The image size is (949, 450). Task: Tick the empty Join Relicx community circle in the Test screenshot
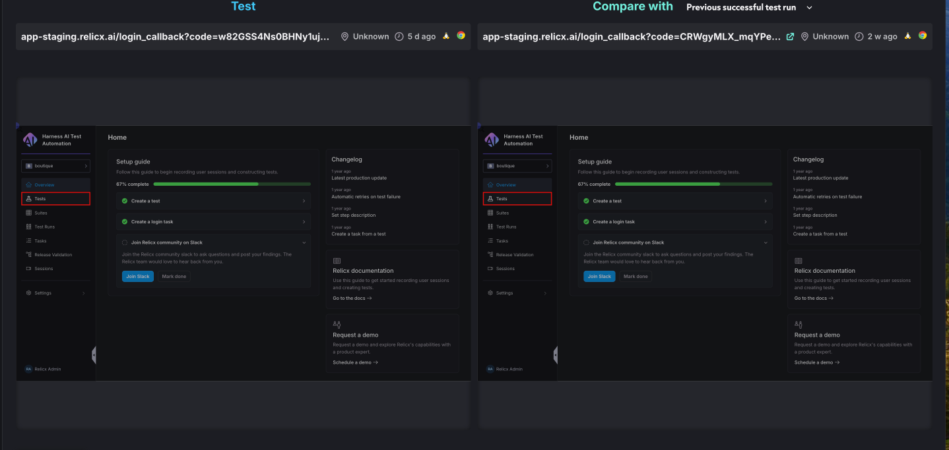pos(125,242)
